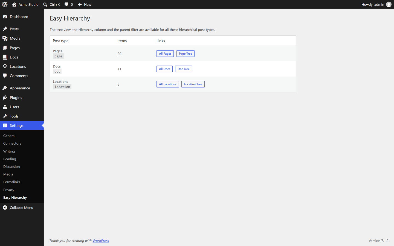The width and height of the screenshot is (394, 246).
Task: Open the Location Tree button
Action: click(x=193, y=84)
